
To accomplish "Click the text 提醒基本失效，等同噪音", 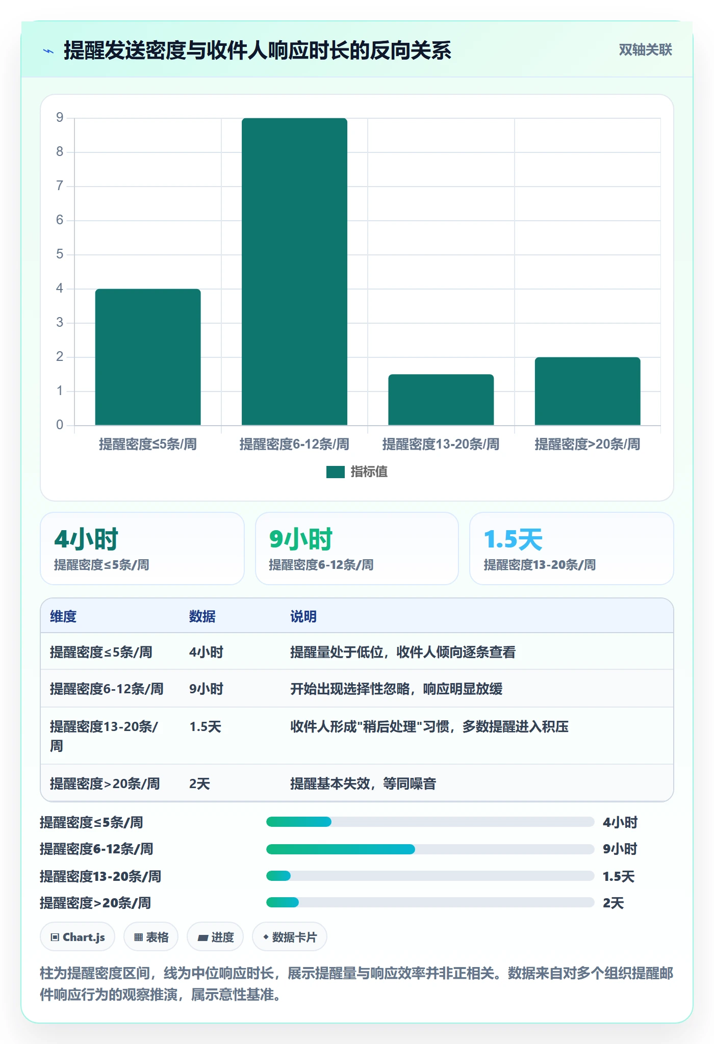I will (x=363, y=784).
